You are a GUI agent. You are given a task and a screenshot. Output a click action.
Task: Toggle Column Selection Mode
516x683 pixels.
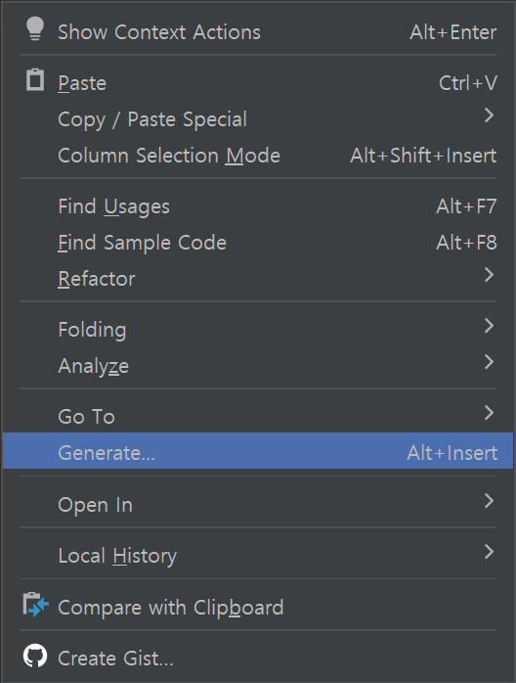click(258, 156)
